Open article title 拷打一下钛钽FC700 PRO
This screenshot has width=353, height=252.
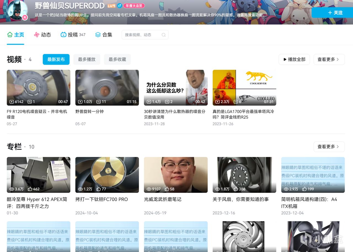(x=101, y=199)
